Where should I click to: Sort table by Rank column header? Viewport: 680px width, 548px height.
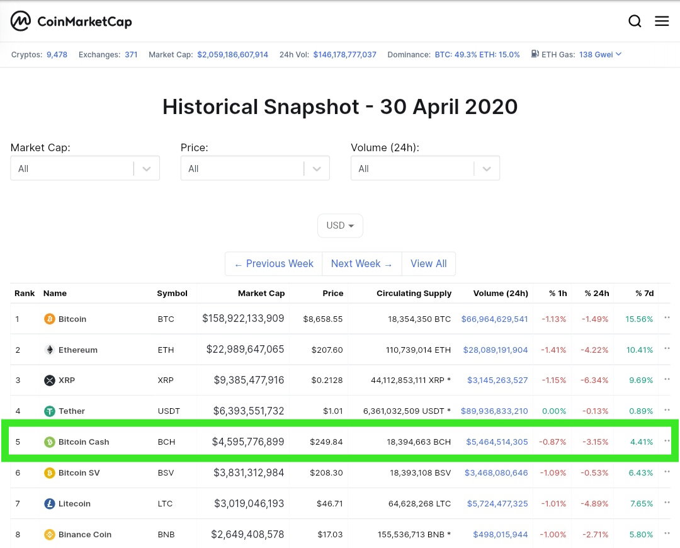(x=25, y=294)
